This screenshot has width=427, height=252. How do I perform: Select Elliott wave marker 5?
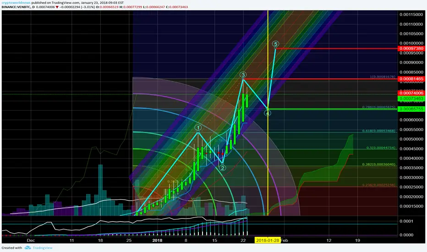[276, 44]
